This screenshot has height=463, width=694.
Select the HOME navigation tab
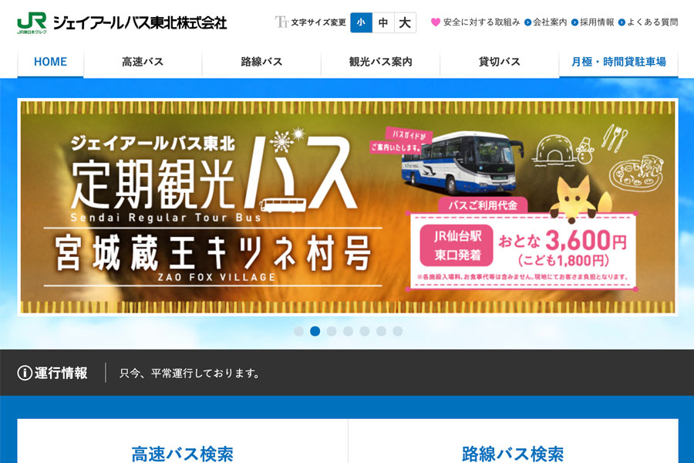pyautogui.click(x=50, y=62)
